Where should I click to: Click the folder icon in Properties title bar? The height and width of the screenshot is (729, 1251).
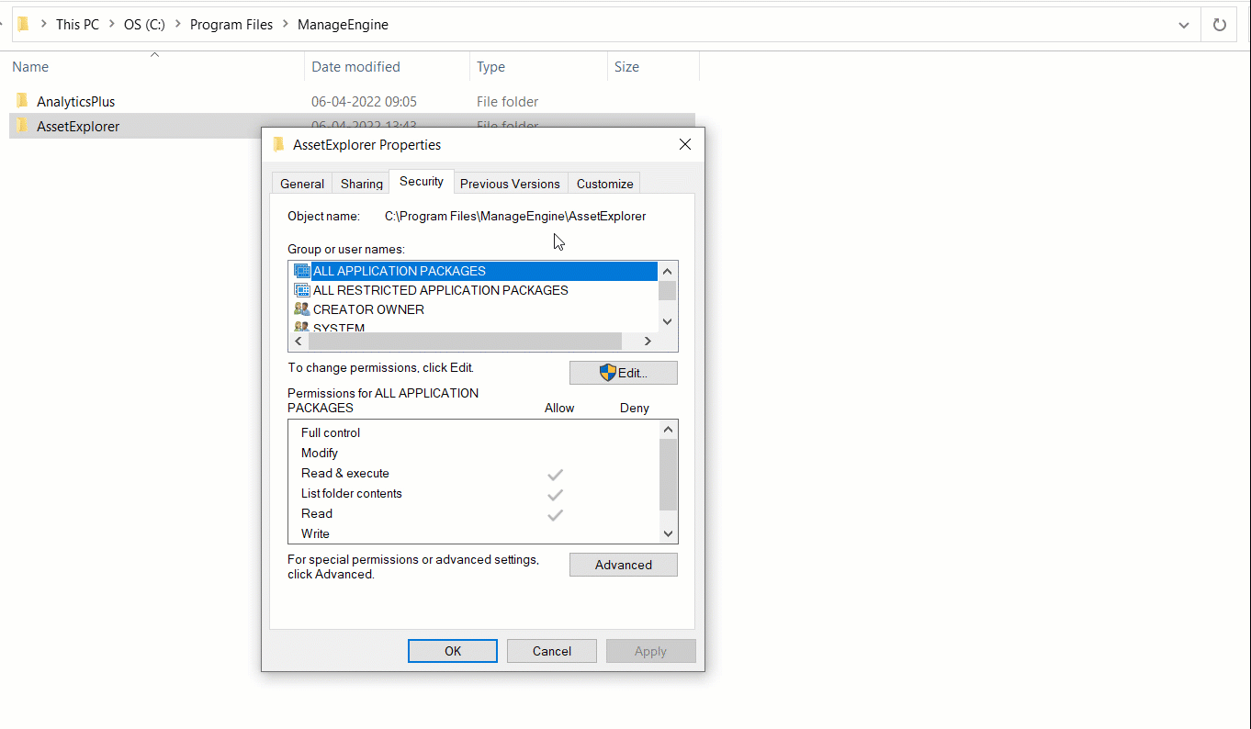(279, 144)
